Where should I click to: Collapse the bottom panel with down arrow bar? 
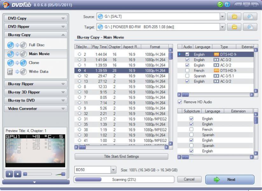pyautogui.click(x=36, y=182)
